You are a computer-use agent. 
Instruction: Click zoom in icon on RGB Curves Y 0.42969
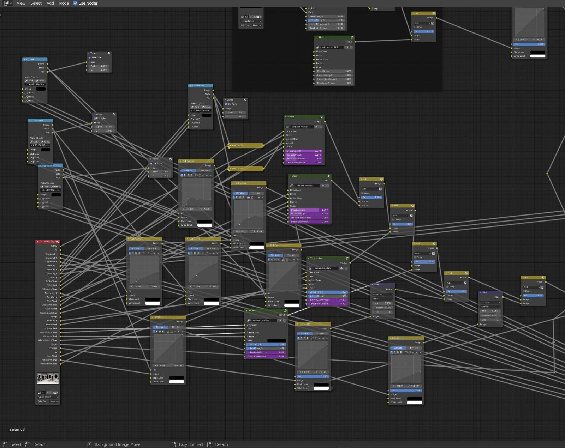point(406,352)
